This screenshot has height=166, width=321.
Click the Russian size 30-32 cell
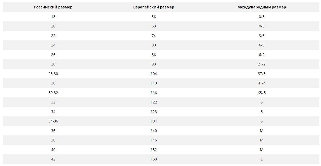(x=53, y=93)
